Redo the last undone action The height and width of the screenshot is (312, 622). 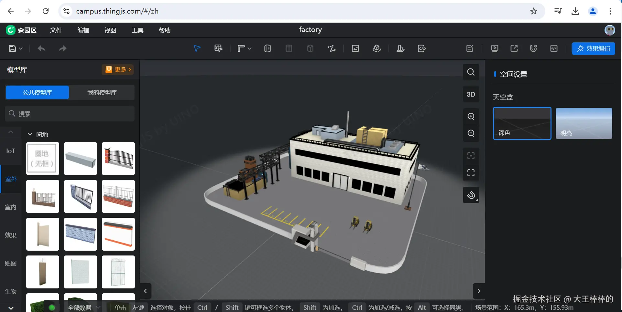pos(63,48)
